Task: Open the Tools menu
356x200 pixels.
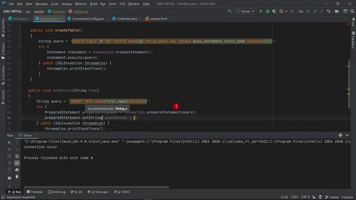Action: pos(112,4)
